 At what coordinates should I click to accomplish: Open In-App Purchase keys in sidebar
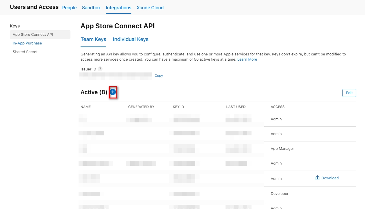pos(27,43)
